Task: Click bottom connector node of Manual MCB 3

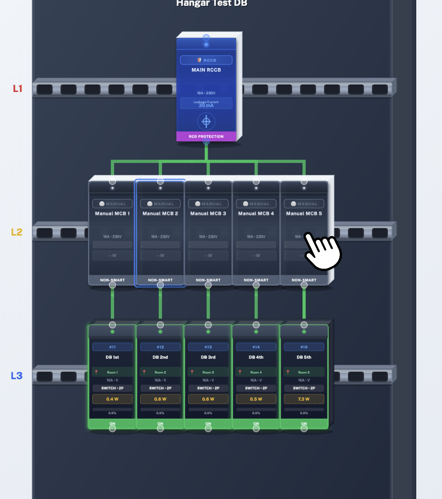Action: pyautogui.click(x=208, y=285)
